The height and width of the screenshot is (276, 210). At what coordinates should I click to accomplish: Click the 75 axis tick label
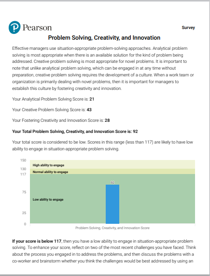(24, 192)
